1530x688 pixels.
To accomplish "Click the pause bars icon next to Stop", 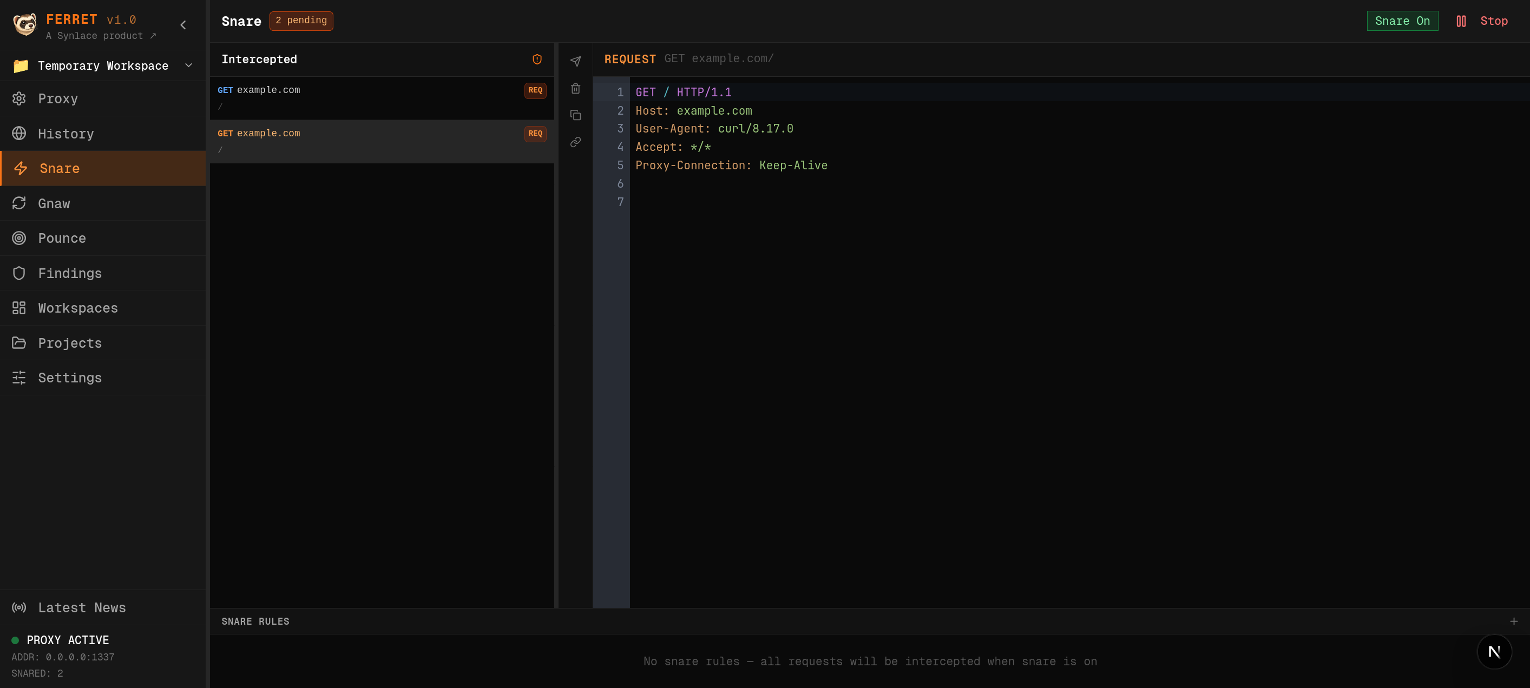I will pyautogui.click(x=1461, y=22).
